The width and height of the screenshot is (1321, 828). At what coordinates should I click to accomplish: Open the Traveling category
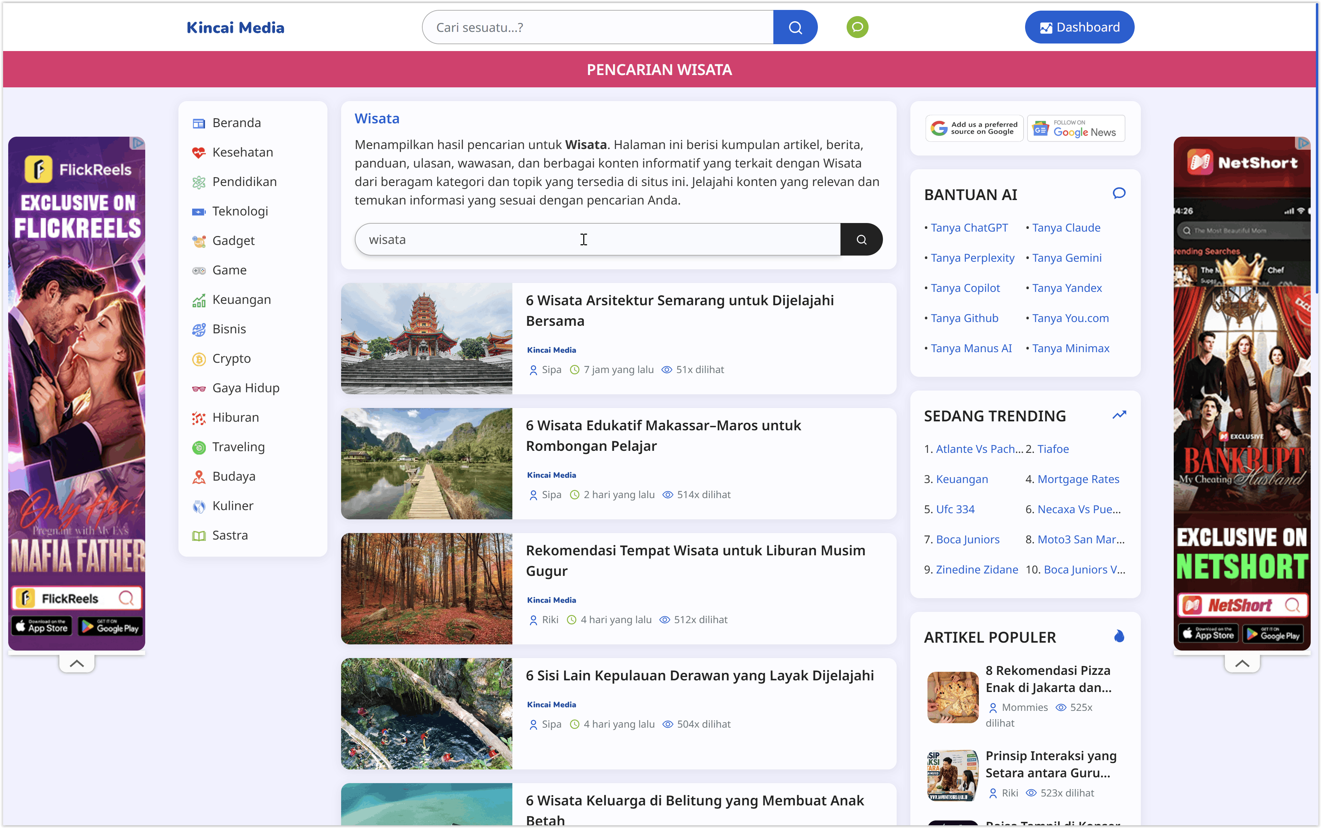tap(239, 447)
